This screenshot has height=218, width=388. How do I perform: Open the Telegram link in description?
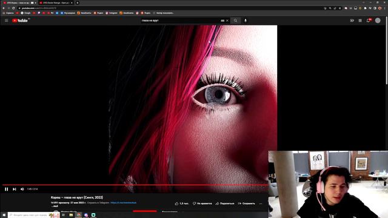tap(124, 203)
